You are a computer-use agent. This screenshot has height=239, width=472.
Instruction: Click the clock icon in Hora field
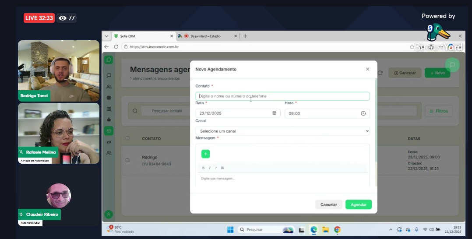click(363, 113)
